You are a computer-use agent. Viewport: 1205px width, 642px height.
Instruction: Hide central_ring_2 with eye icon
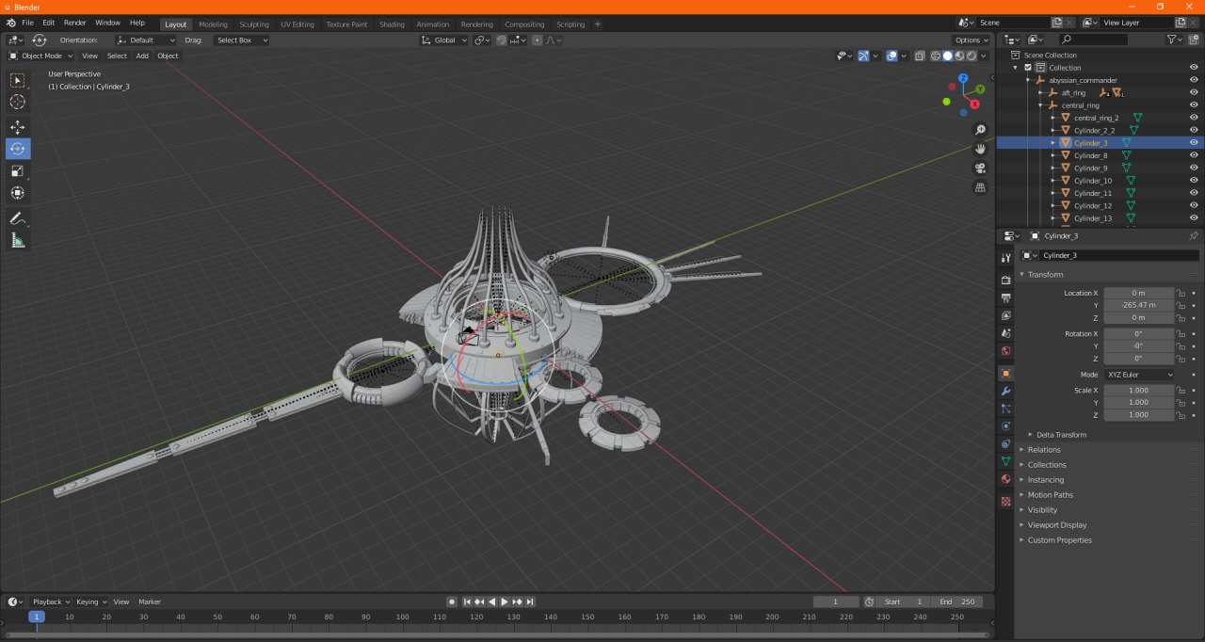coord(1194,118)
